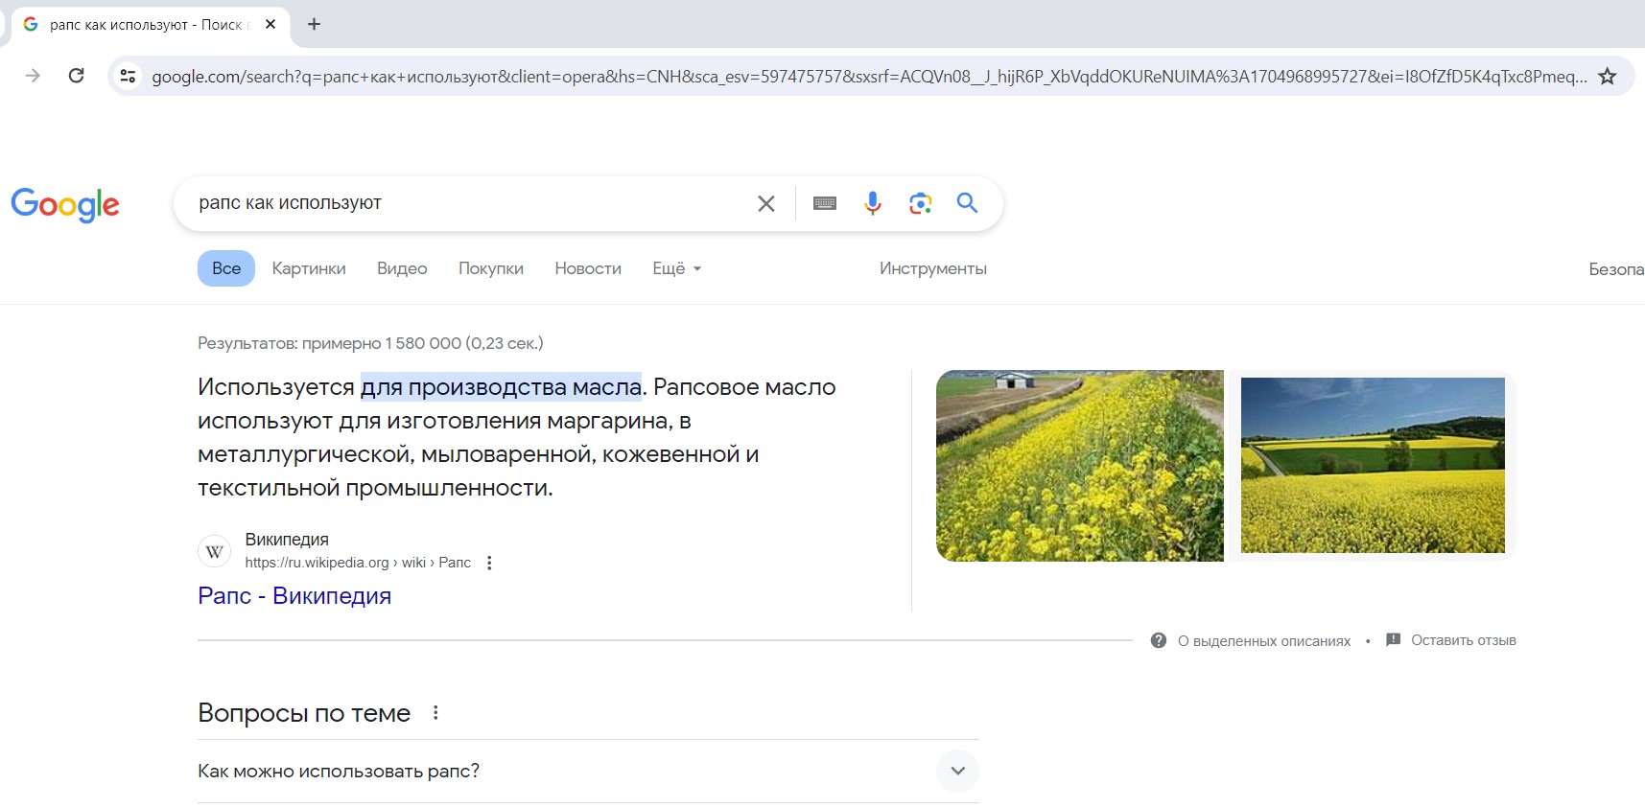Click the feedback flag icon
Screen dimensions: 1645x808
(1394, 639)
